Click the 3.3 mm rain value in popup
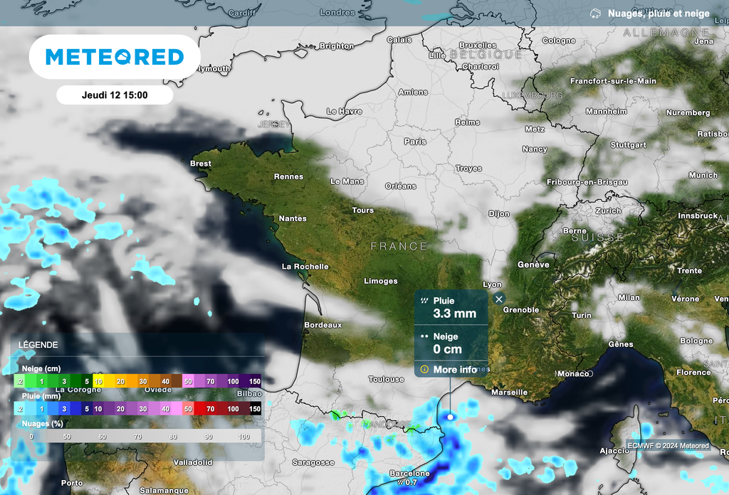729x495 pixels. [x=455, y=314]
